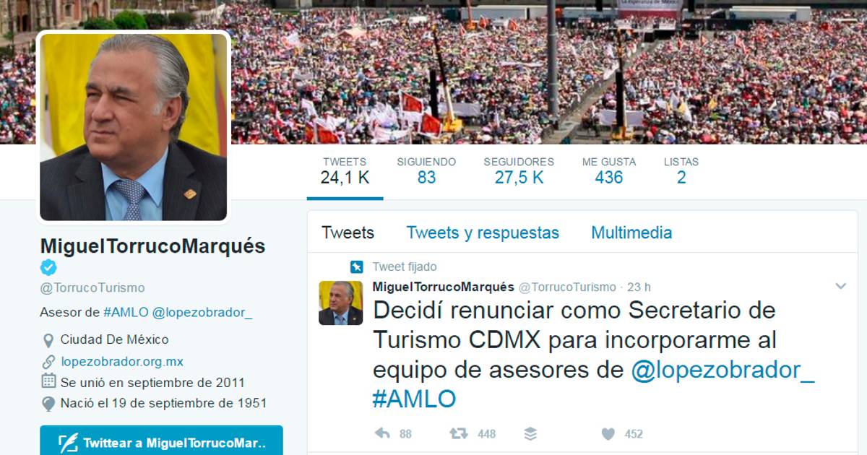Click the chain link icon beside lopezobrador.org.mx
Screen dimensions: 867x455
pos(48,362)
